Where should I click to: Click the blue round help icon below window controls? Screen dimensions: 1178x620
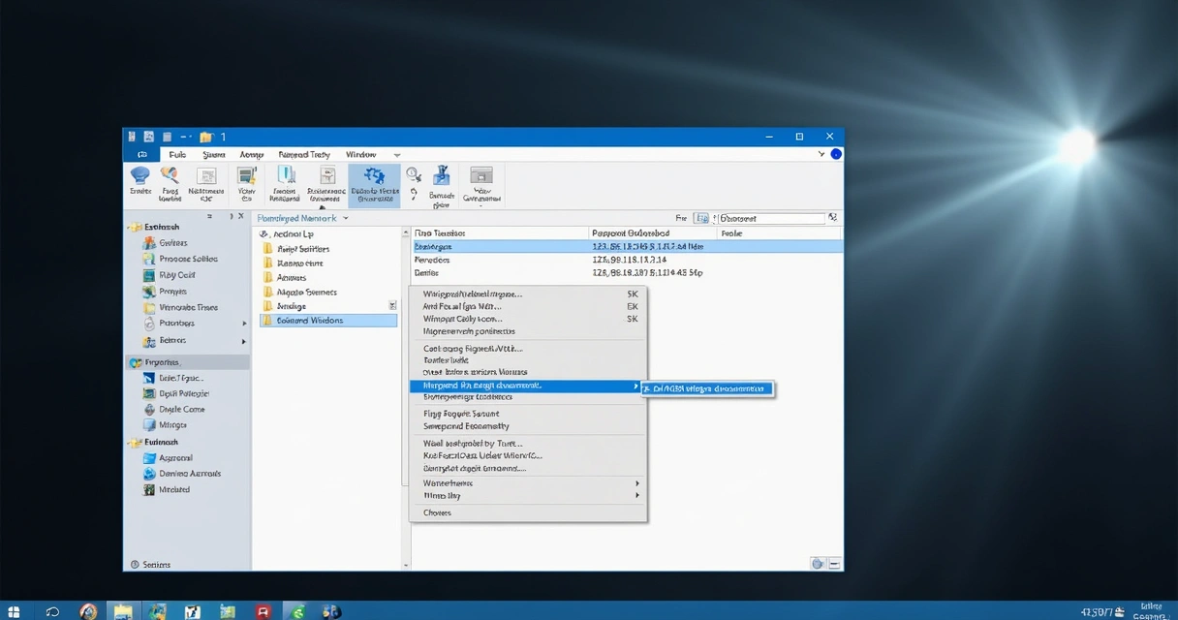(x=836, y=154)
